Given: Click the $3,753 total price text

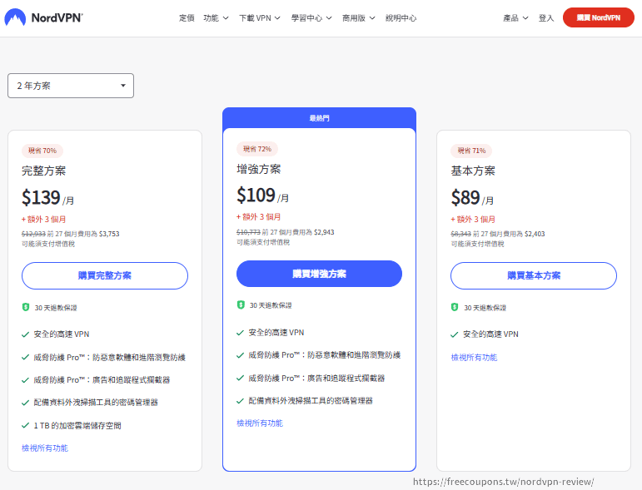Looking at the screenshot, I should click(109, 234).
